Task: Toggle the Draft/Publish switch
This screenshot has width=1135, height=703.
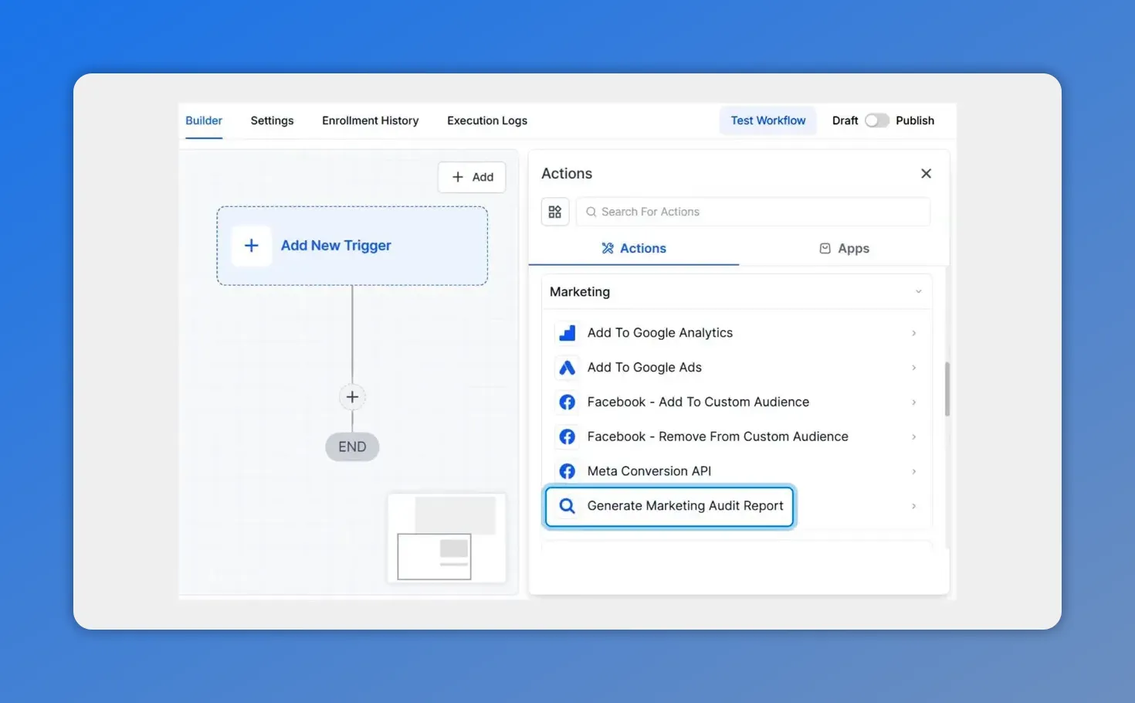Action: [x=877, y=121]
